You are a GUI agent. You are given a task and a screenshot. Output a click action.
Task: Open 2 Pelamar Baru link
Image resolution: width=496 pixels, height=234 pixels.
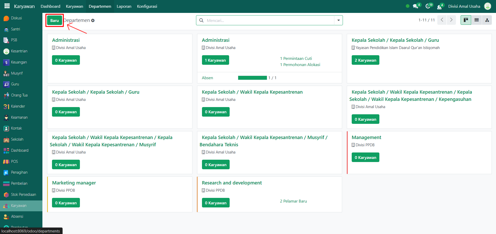point(293,201)
